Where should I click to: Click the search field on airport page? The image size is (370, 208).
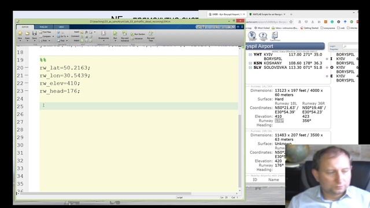pos(350,47)
